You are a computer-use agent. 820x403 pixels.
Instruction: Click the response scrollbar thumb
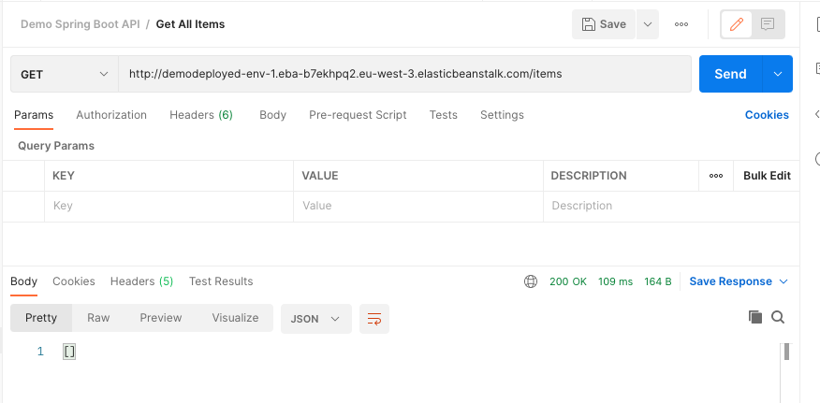(x=786, y=352)
